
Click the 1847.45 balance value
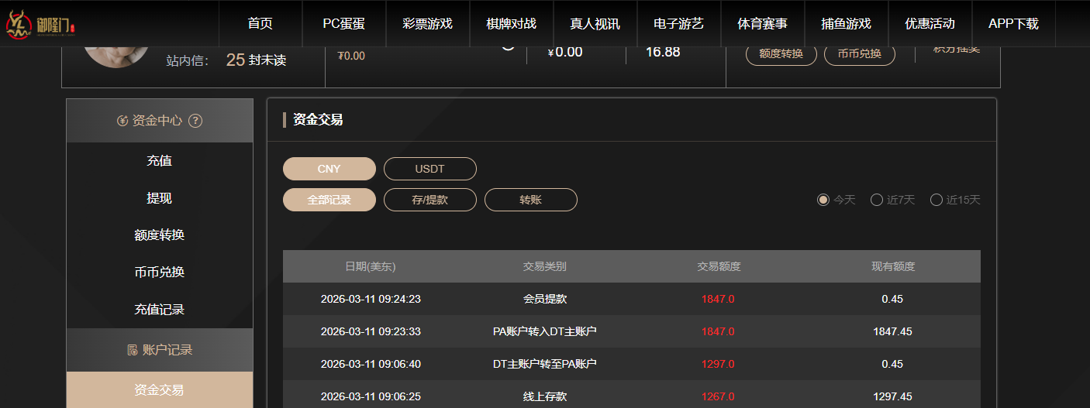pyautogui.click(x=892, y=331)
